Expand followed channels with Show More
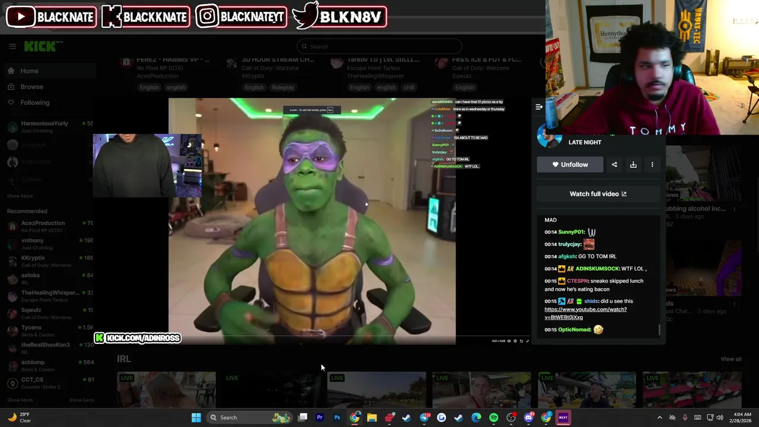The width and height of the screenshot is (759, 427). 20,196
